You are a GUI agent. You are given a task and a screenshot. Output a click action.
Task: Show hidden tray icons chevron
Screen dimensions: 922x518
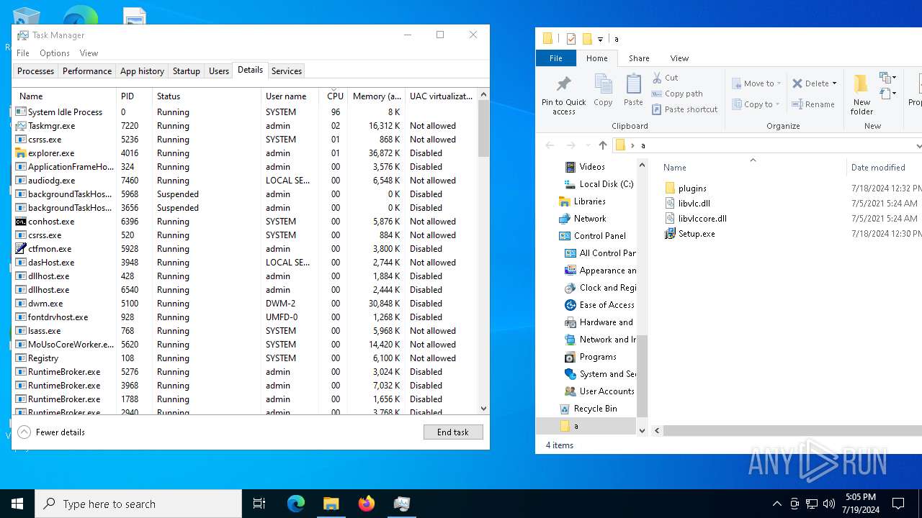776,504
